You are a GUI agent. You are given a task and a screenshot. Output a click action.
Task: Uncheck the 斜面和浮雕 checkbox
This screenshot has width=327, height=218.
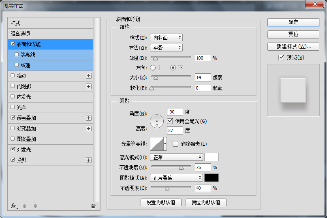tap(13, 44)
